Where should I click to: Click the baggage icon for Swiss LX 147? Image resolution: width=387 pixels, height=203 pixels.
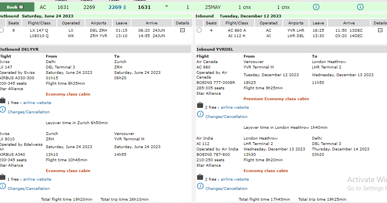(x=3, y=101)
